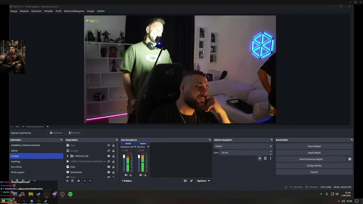The width and height of the screenshot is (363, 204).
Task: Show the CYBER-YAYIN-EKRAN-KAPATMA source
Action: point(109,161)
